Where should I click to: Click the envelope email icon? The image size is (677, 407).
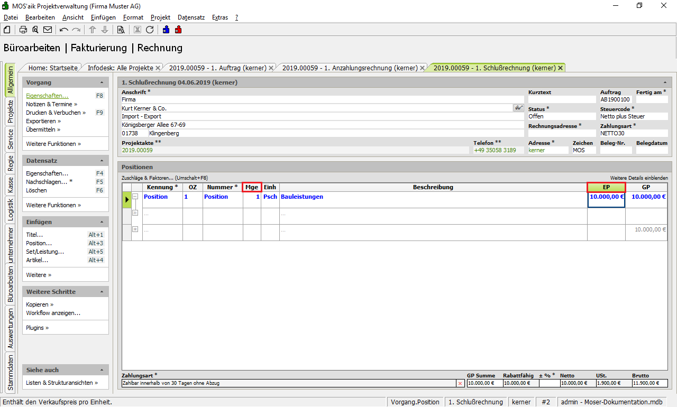click(48, 30)
